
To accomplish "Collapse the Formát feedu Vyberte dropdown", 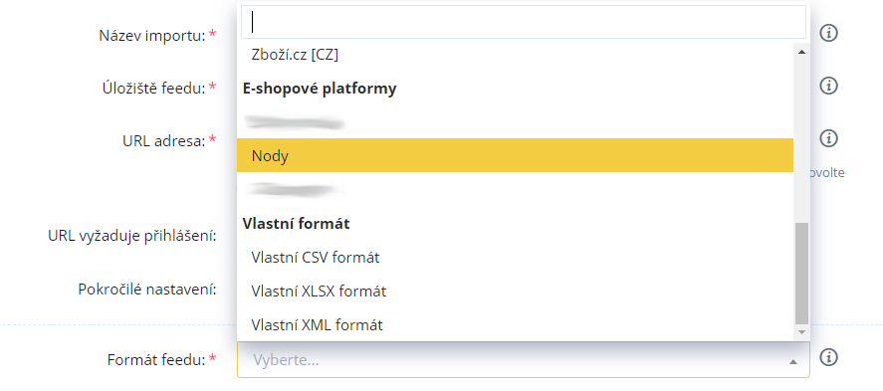I will 524,359.
